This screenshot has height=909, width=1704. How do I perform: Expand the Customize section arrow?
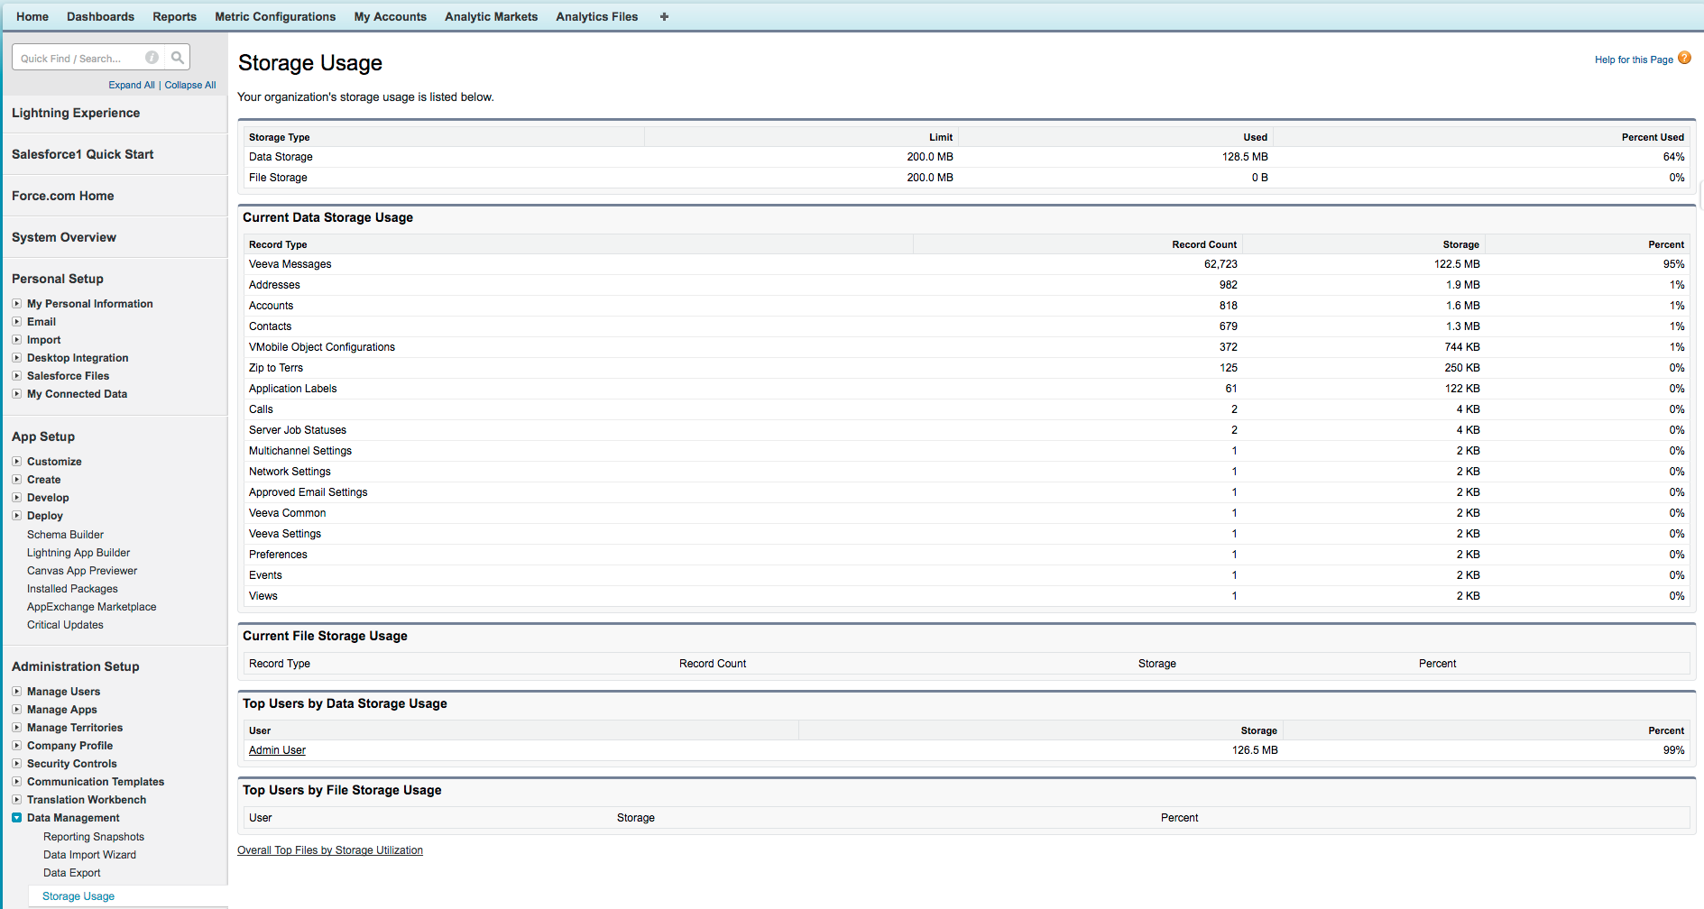pyautogui.click(x=16, y=462)
